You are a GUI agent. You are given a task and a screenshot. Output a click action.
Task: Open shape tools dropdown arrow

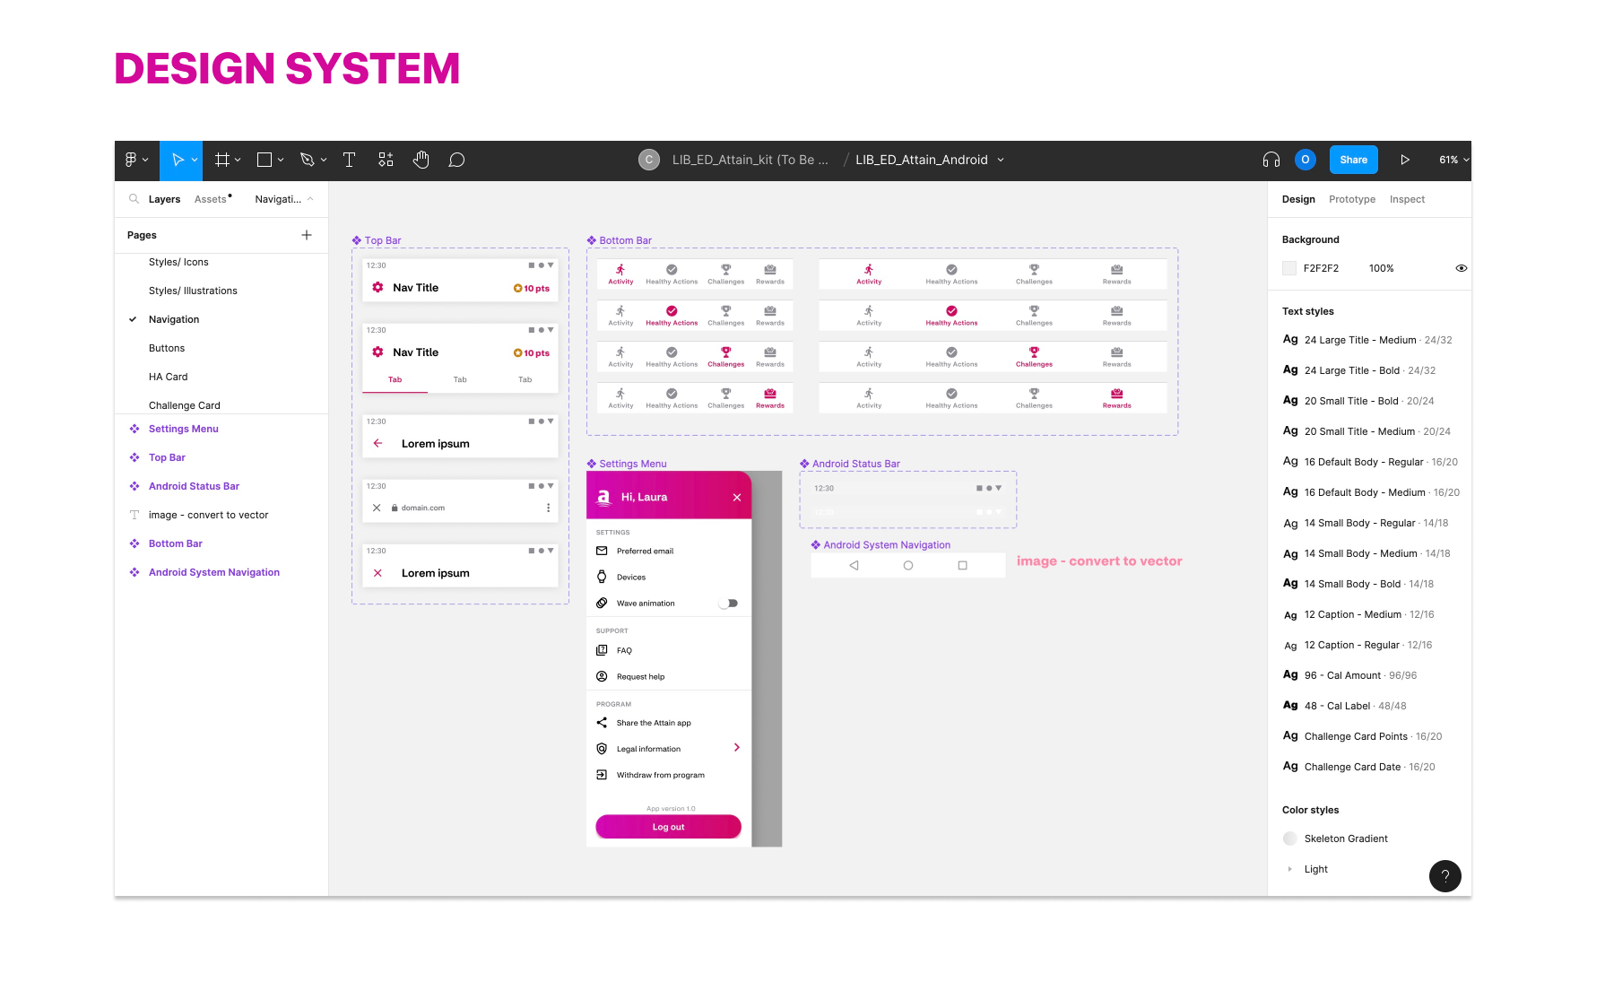pos(281,161)
